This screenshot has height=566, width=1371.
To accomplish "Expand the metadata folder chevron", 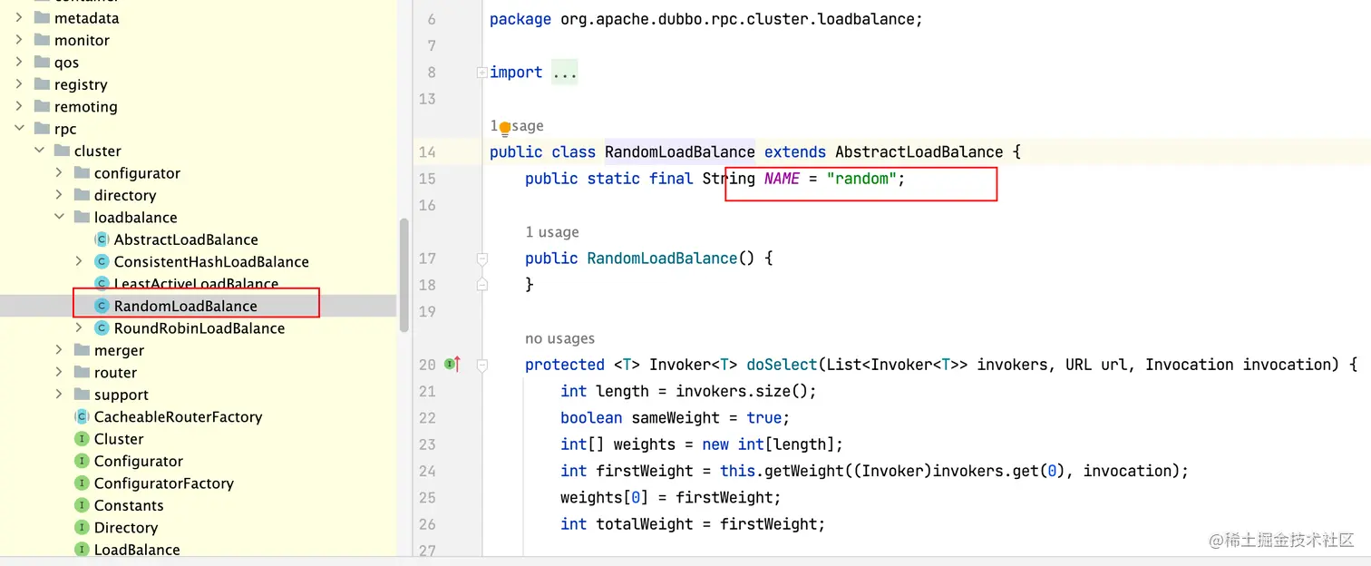I will point(19,17).
